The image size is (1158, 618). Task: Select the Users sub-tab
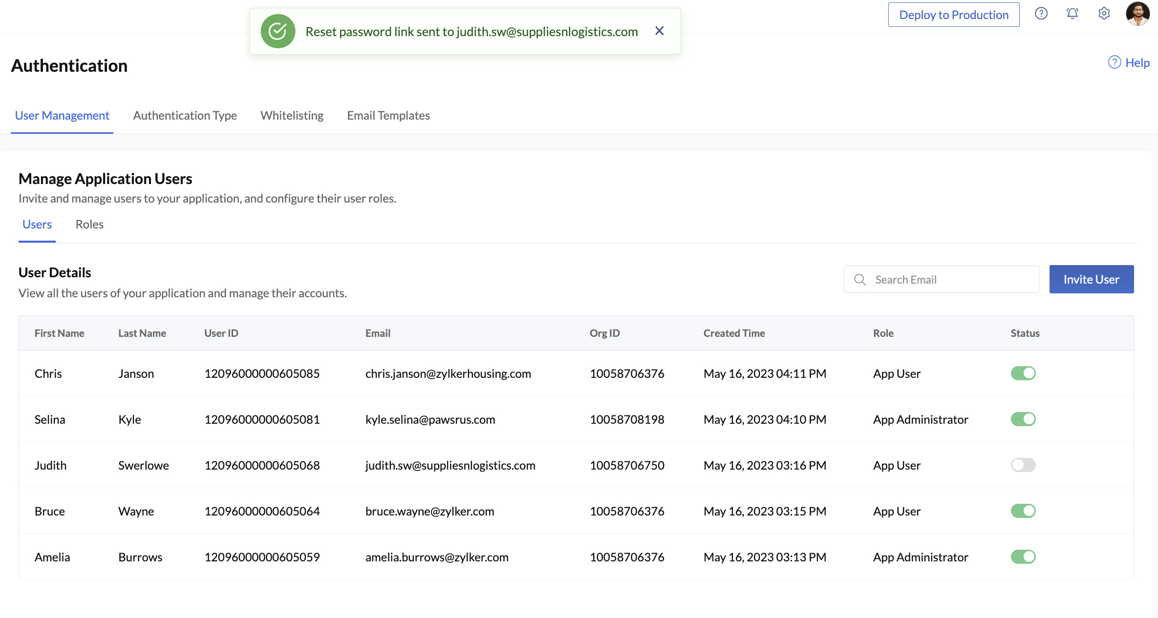click(37, 224)
